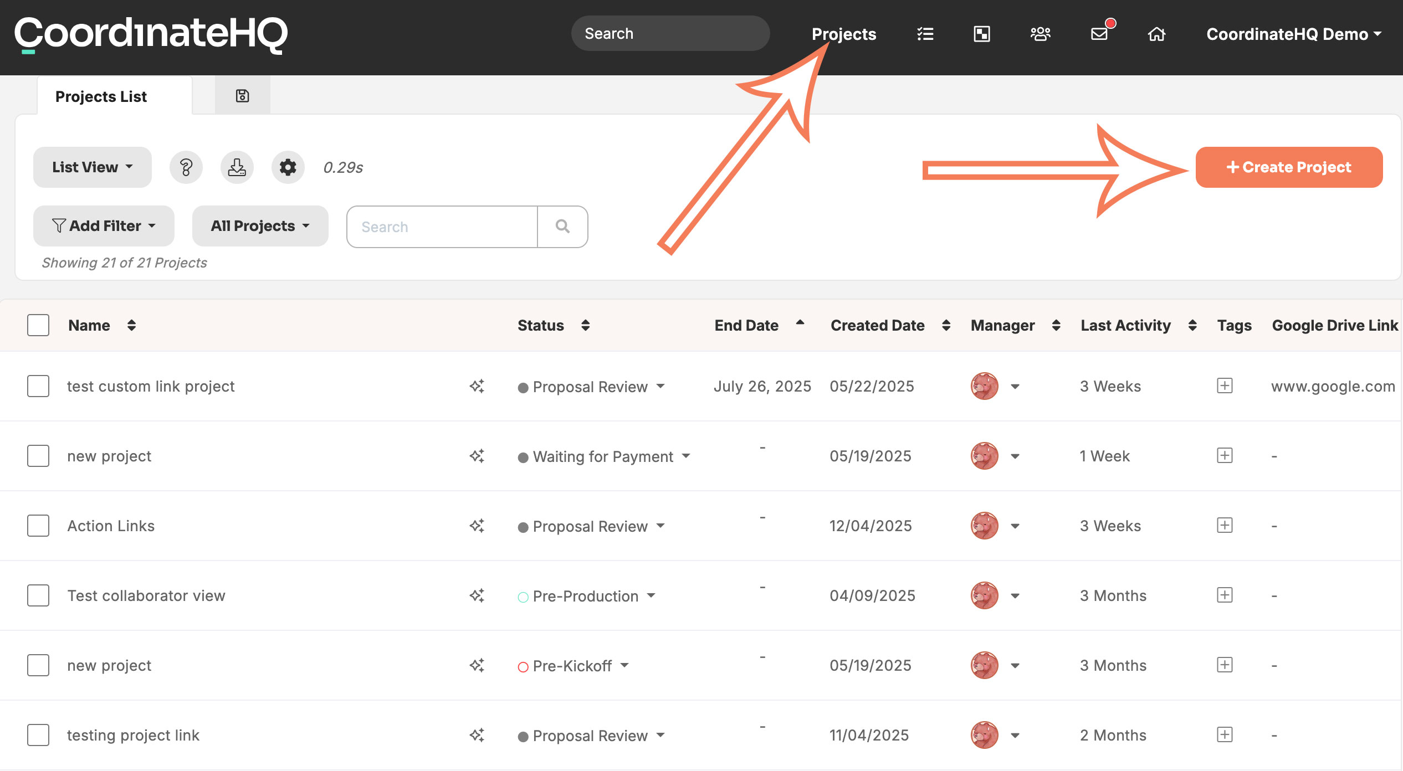Viewport: 1403px width, 771px height.
Task: Open the CoordinateHQ Demo account menu
Action: [1294, 34]
